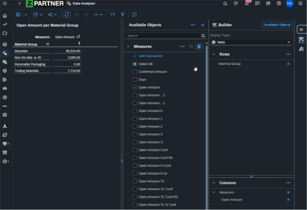Toggle the Select All checkbox
This screenshot has width=307, height=210.
point(135,64)
